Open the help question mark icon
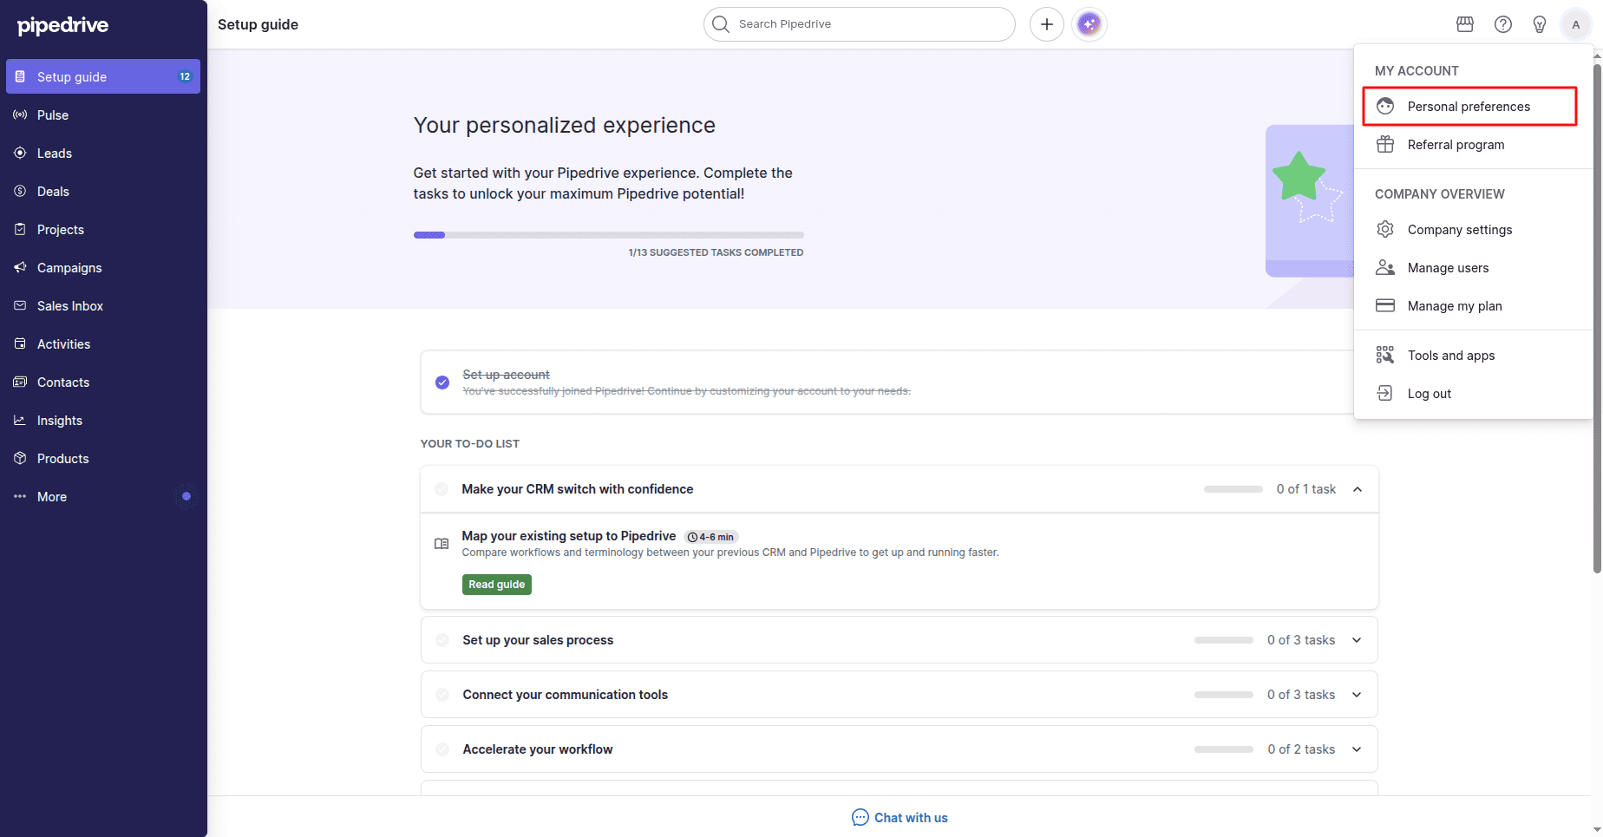 (x=1503, y=24)
